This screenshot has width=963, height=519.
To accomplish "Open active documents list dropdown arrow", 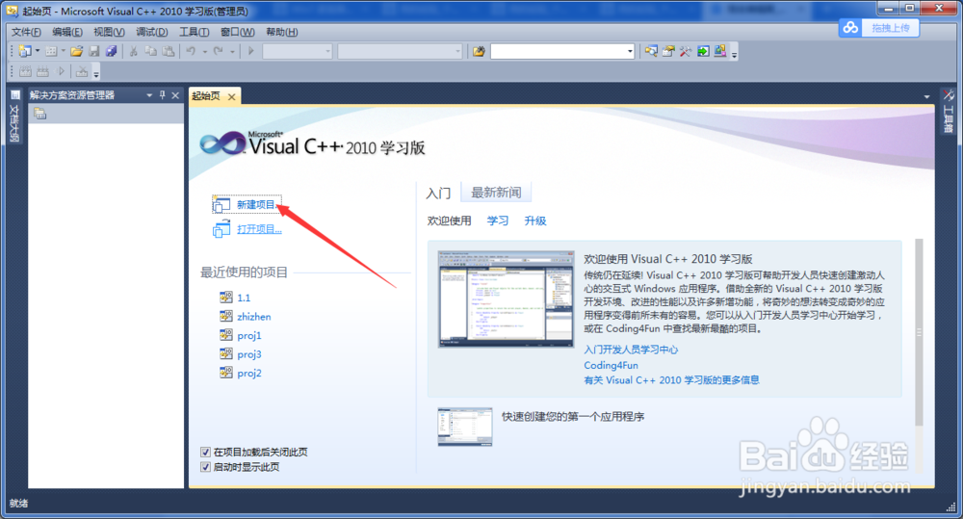I will pyautogui.click(x=926, y=96).
